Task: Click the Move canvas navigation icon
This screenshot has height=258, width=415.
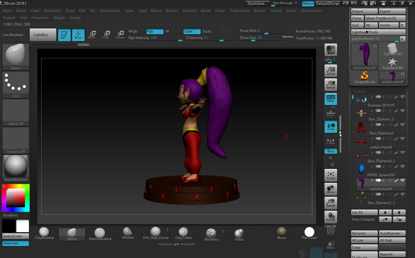Action: (x=331, y=189)
